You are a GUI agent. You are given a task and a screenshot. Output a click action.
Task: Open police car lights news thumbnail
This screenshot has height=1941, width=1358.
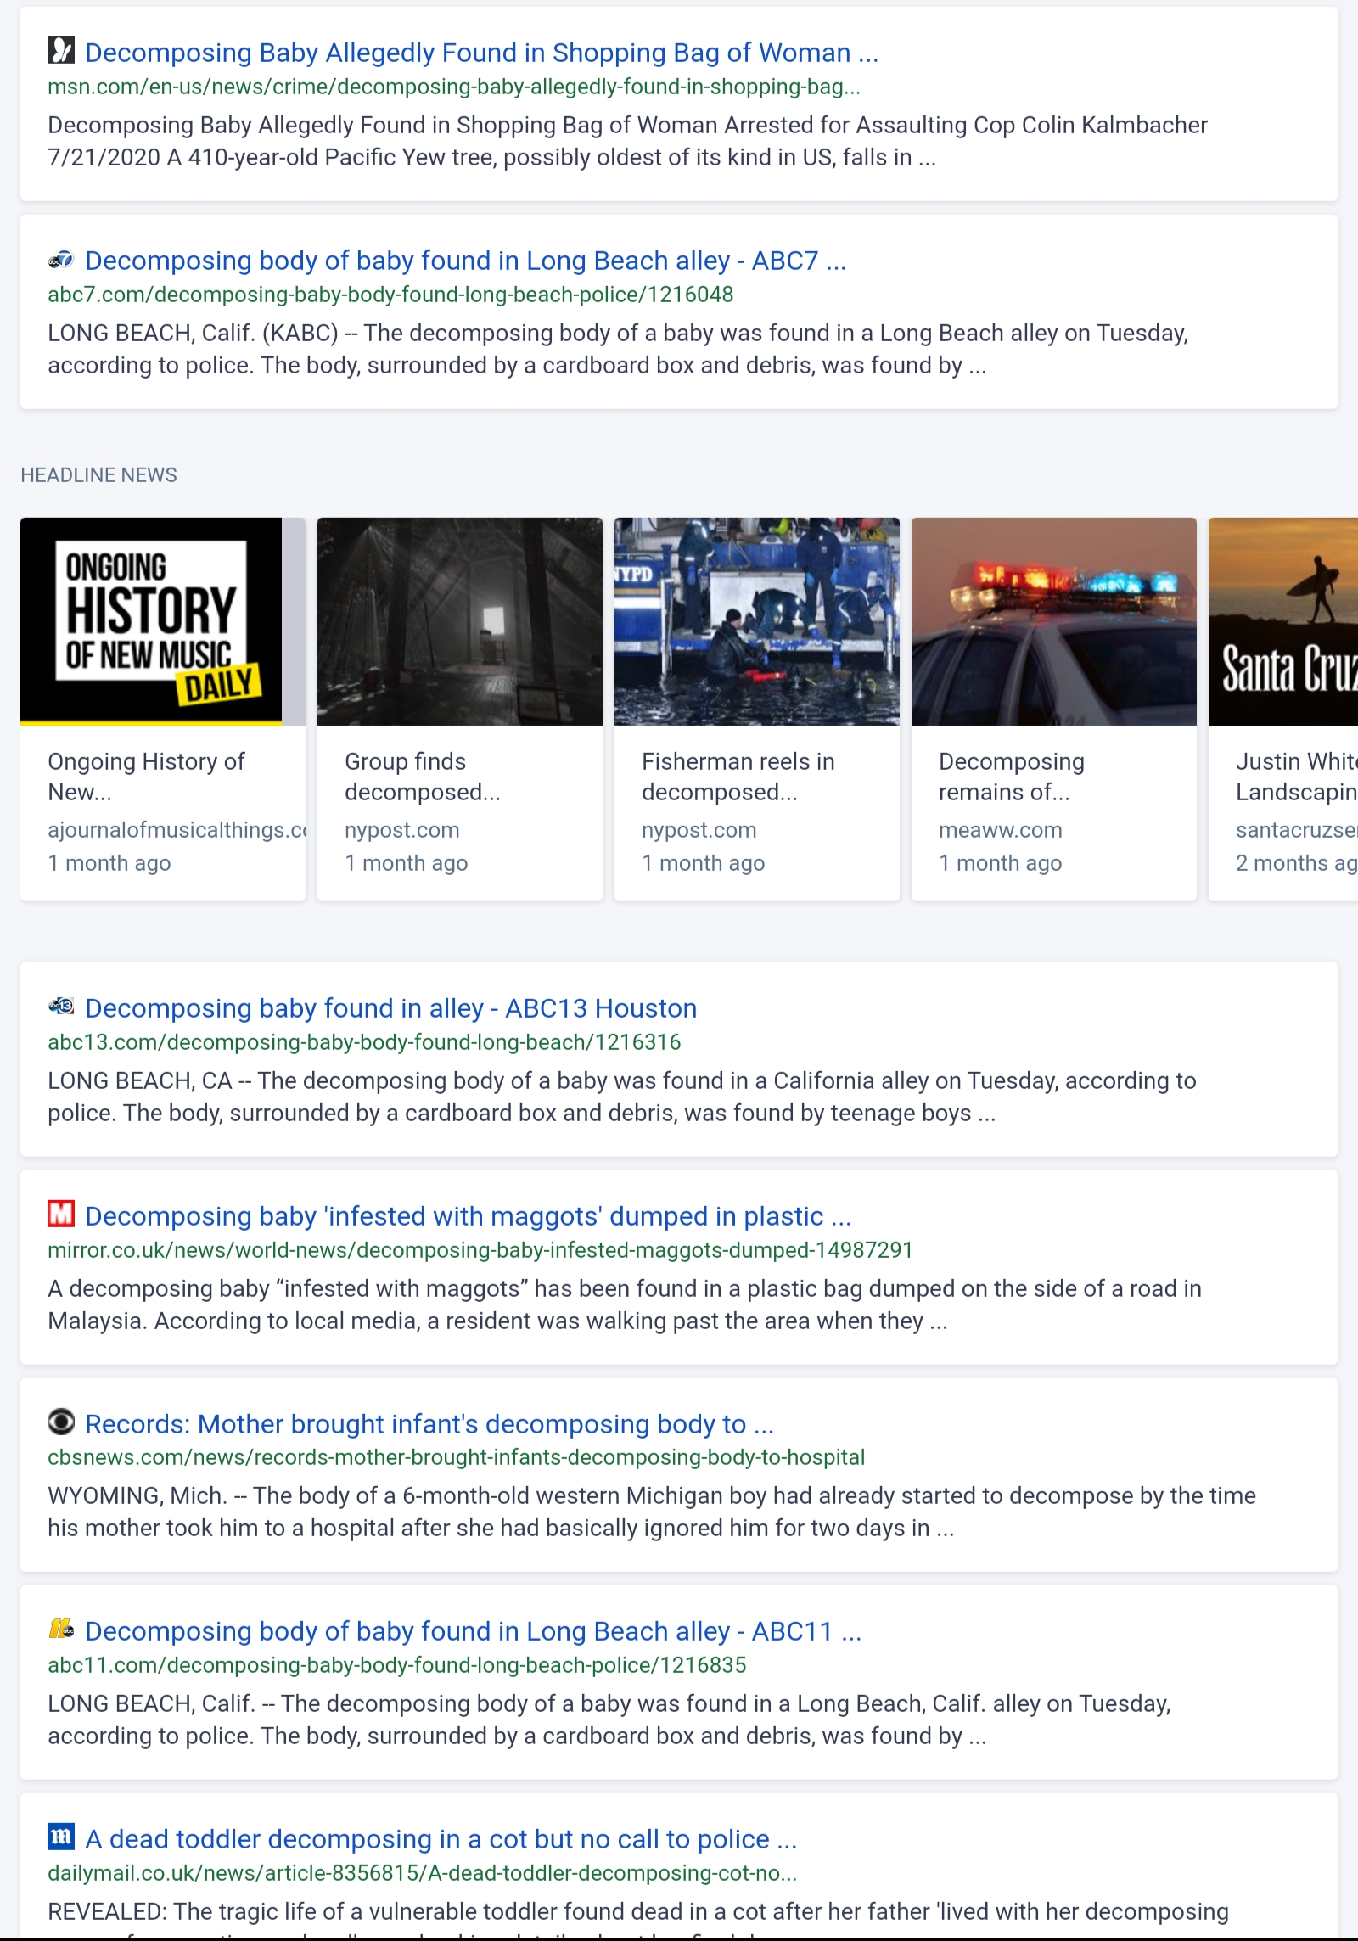click(x=1054, y=621)
